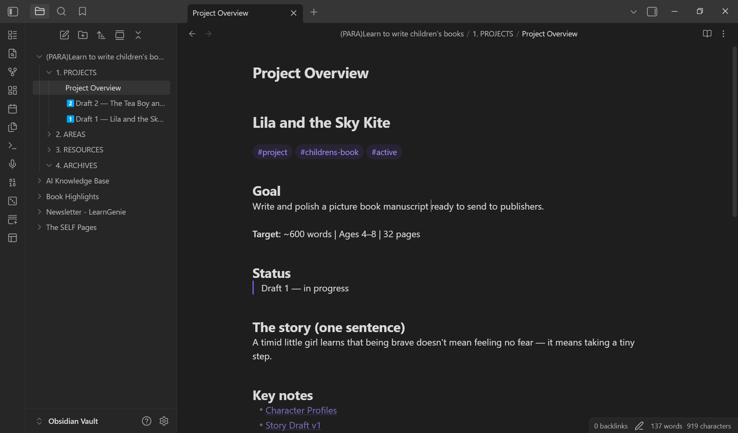
Task: Create a new note icon
Action: [x=64, y=35]
